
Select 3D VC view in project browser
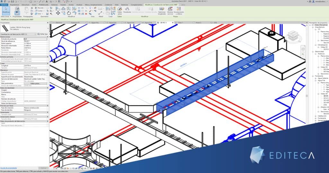[x=326, y=96]
